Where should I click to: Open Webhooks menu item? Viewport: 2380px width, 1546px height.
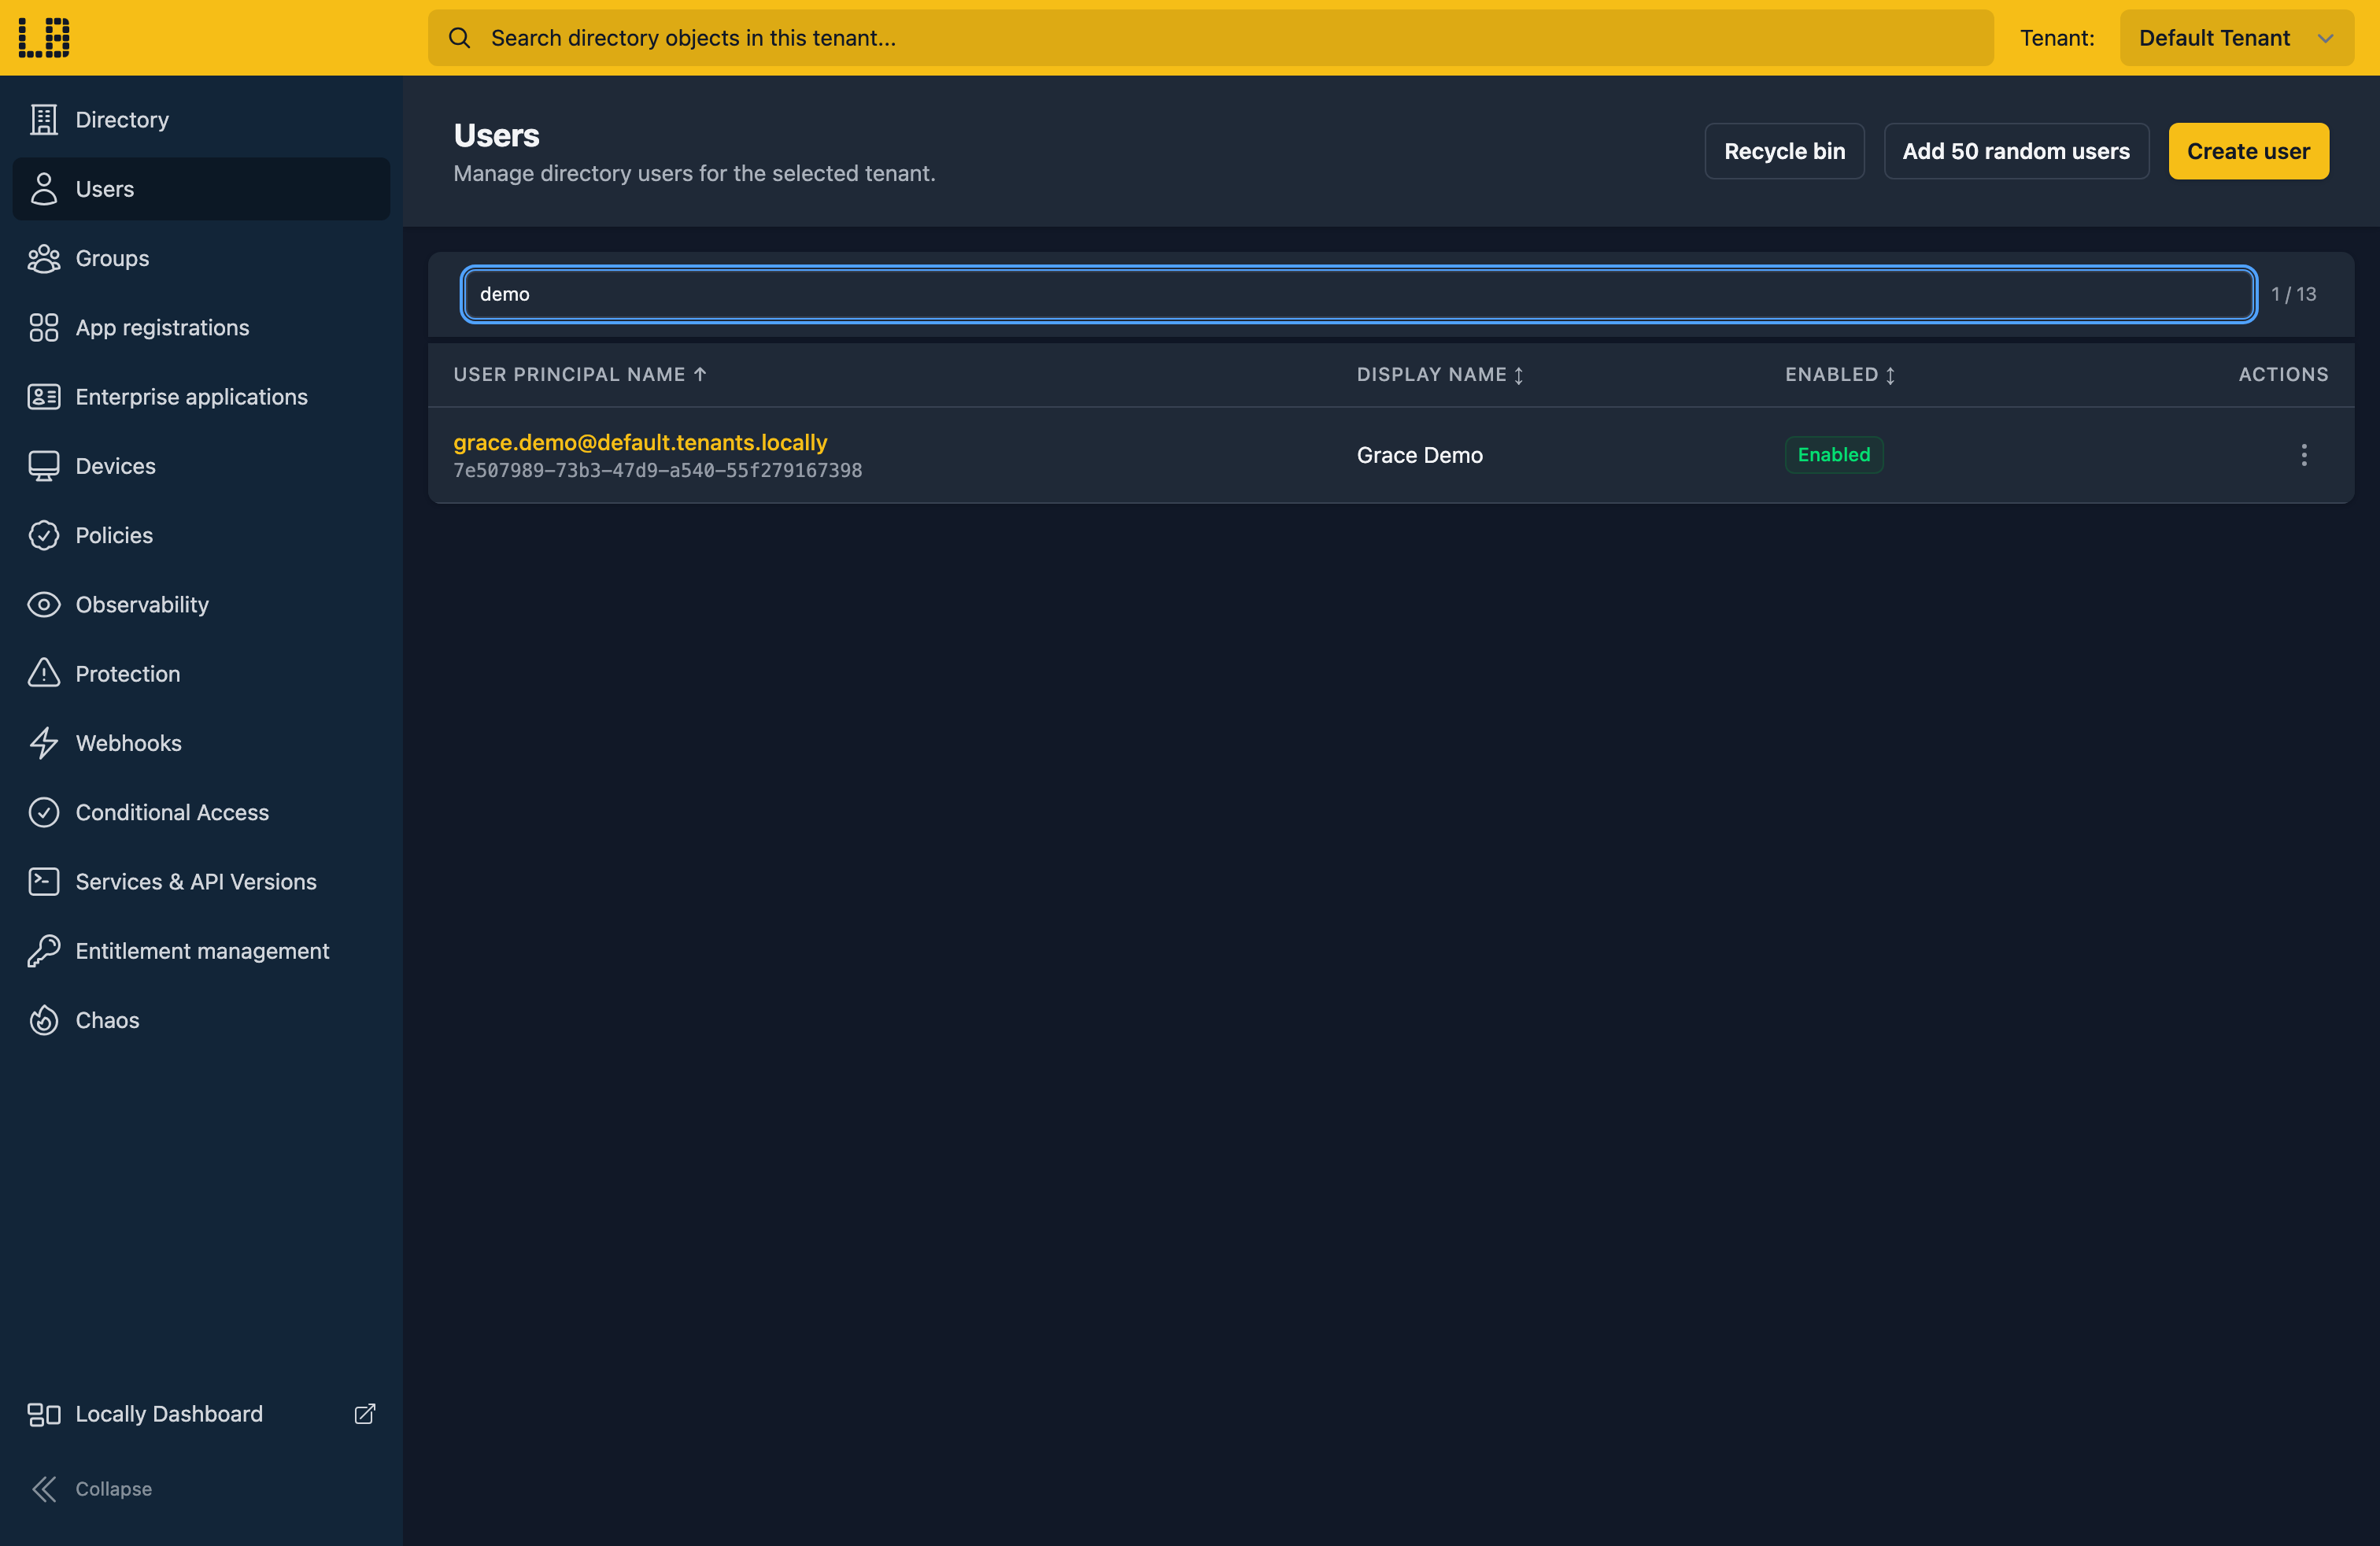click(x=201, y=743)
